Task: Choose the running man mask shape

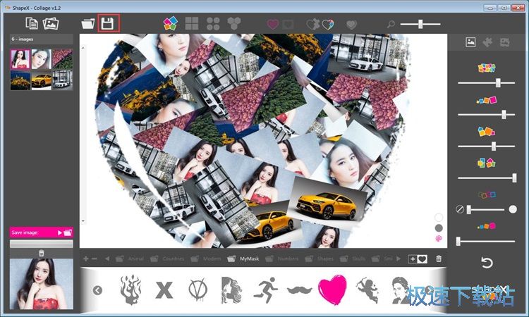Action: coord(265,290)
